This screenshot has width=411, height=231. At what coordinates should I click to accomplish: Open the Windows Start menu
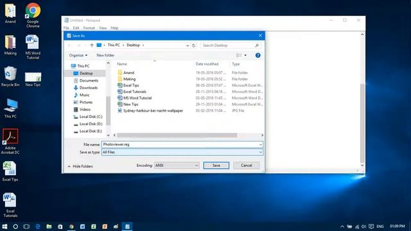[x=4, y=227]
